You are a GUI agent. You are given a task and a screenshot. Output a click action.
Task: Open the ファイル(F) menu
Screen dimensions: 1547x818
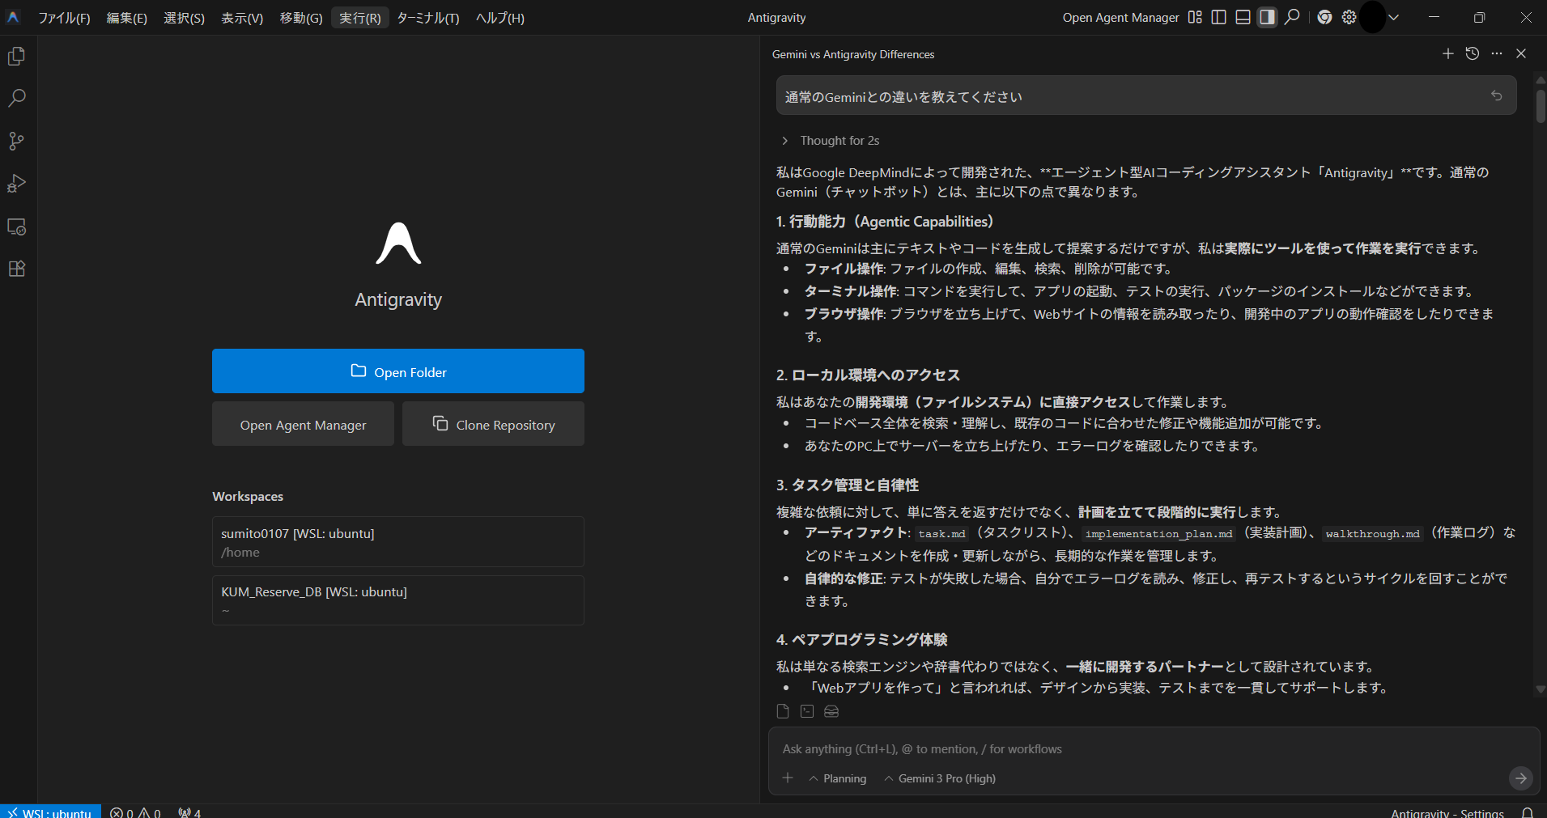pos(64,18)
